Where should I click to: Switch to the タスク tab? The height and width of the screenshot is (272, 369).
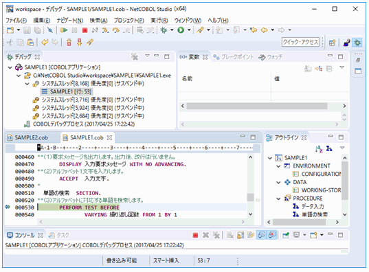pyautogui.click(x=59, y=235)
